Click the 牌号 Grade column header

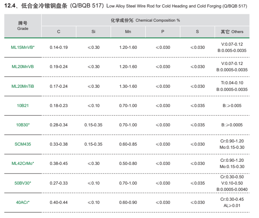click(23, 26)
